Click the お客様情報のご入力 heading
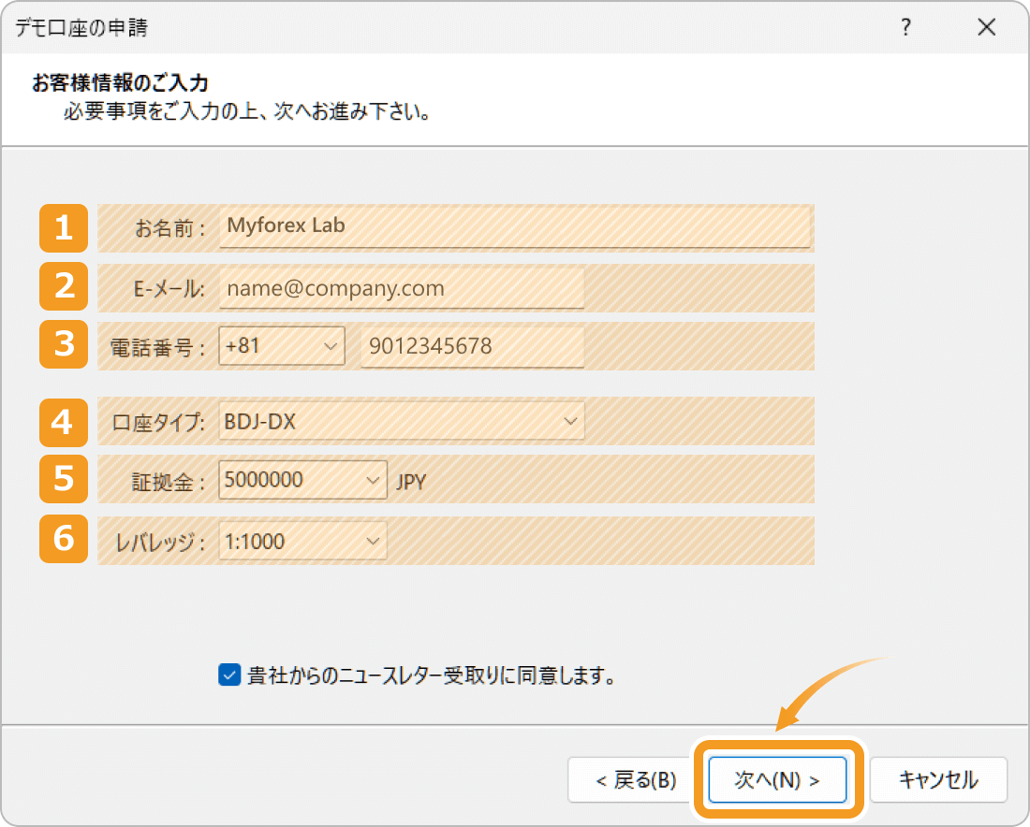Image resolution: width=1030 pixels, height=827 pixels. pyautogui.click(x=120, y=82)
